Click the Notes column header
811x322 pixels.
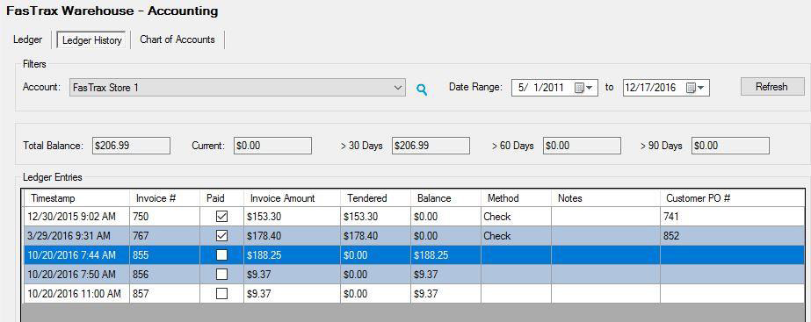pos(605,198)
